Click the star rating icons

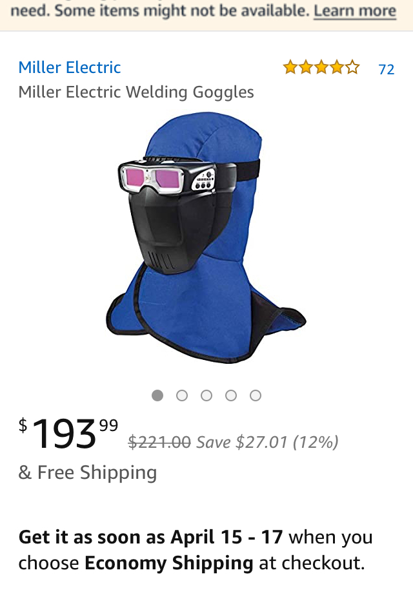point(321,68)
